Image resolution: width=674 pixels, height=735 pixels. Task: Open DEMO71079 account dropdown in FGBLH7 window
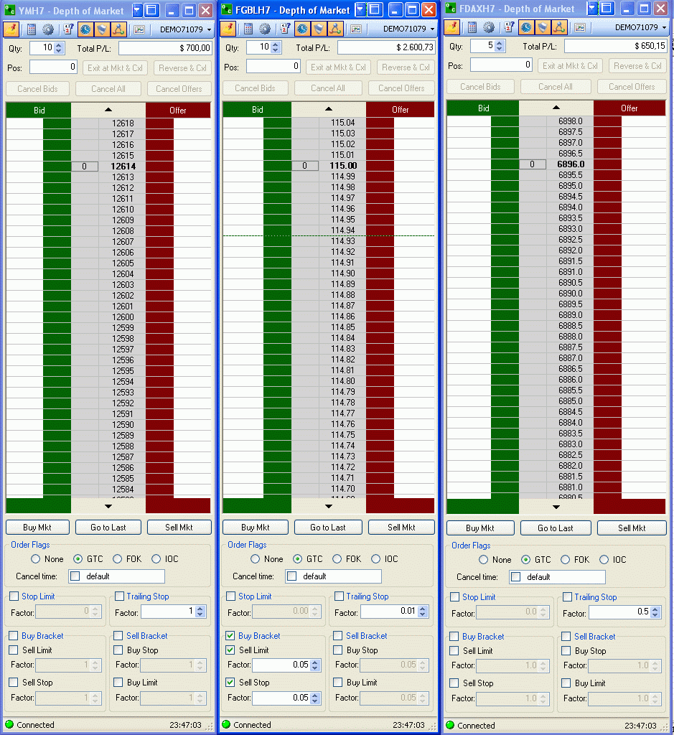coord(408,29)
